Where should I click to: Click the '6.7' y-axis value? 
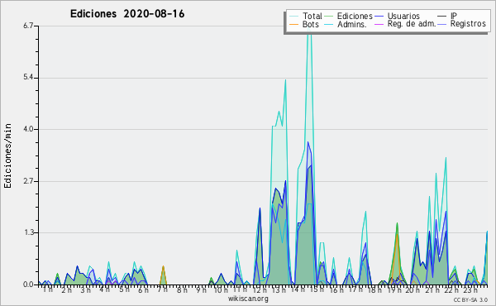(28, 26)
